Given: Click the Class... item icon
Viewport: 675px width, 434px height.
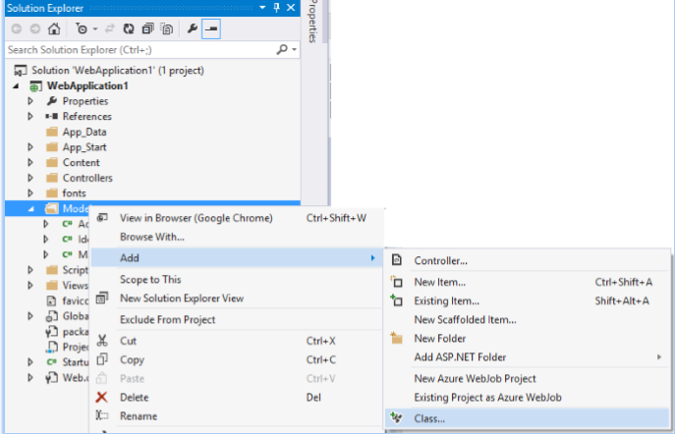Looking at the screenshot, I should tap(396, 417).
